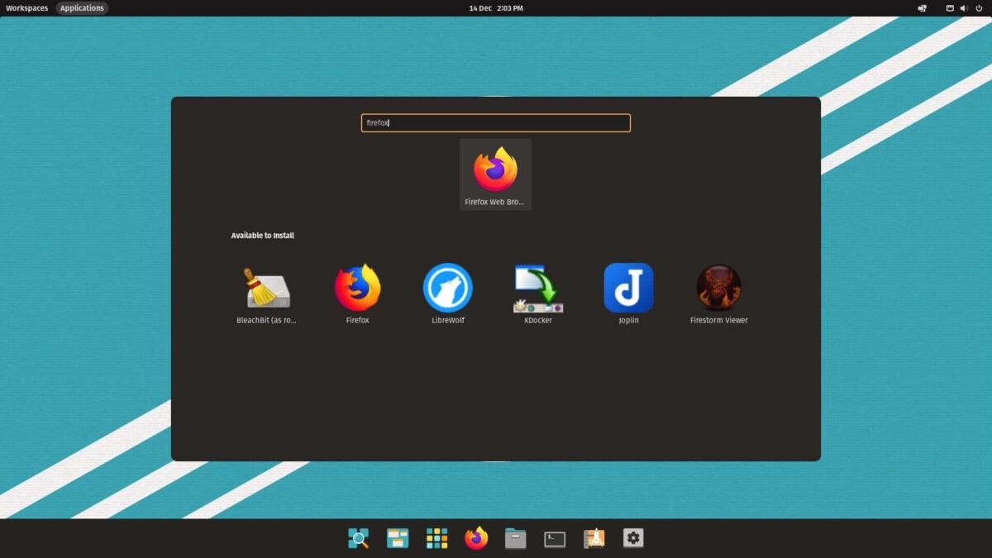This screenshot has height=558, width=992.
Task: Open the file manager from the dock
Action: pyautogui.click(x=515, y=537)
